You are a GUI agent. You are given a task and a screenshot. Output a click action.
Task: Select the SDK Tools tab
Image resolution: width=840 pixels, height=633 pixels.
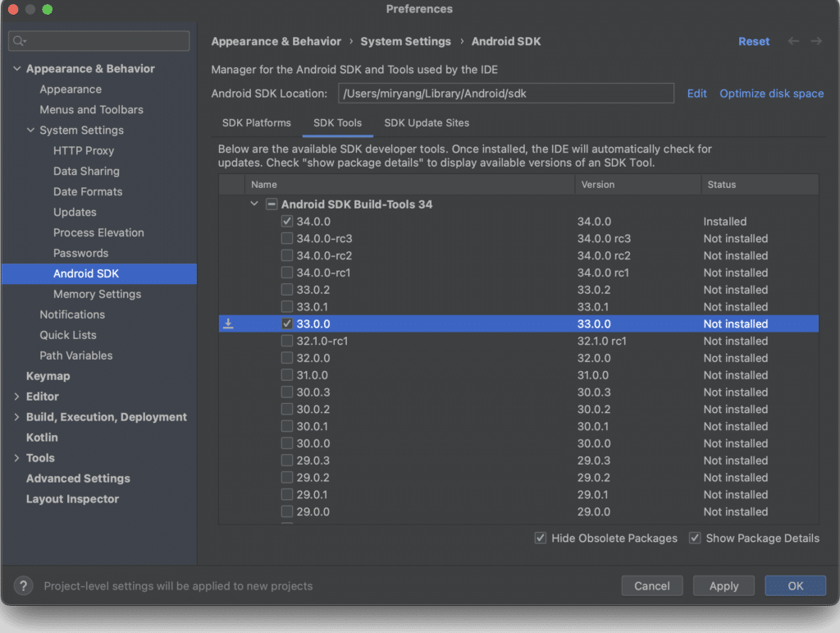[x=337, y=122]
